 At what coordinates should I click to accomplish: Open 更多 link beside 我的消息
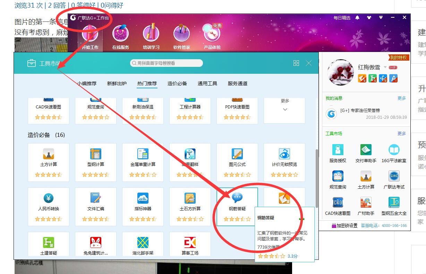402,98
